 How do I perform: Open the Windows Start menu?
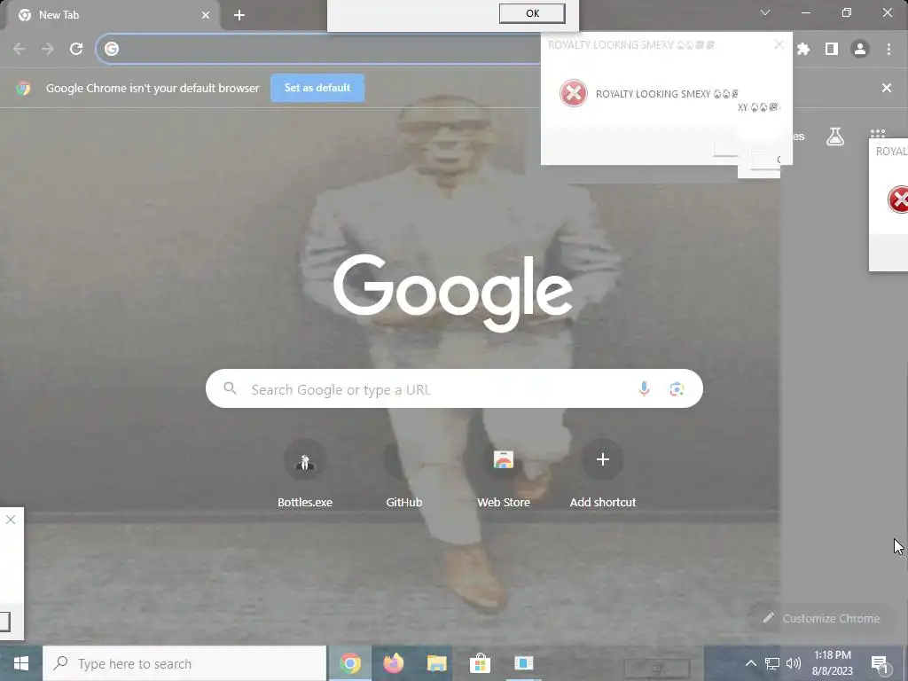21,663
